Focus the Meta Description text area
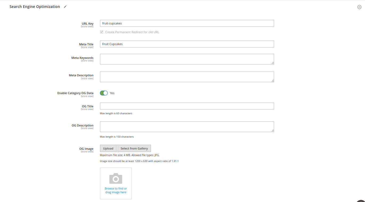The height and width of the screenshot is (202, 365). (x=186, y=77)
